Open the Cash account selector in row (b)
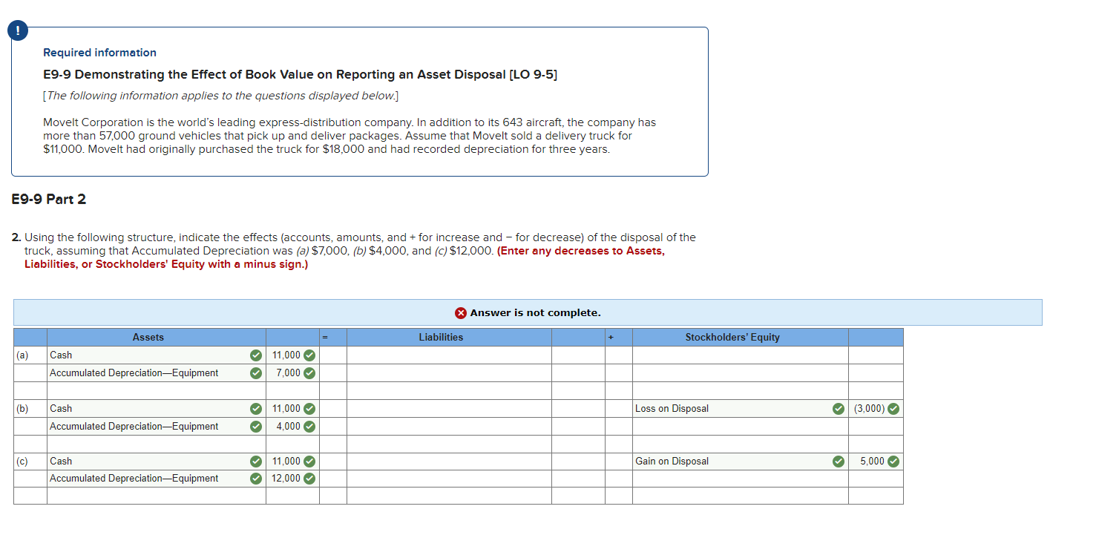This screenshot has height=558, width=1099. coord(148,408)
